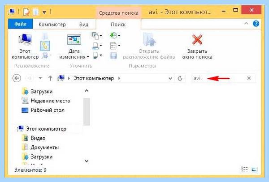
Task: Open the address bar history dropdown
Action: point(170,78)
